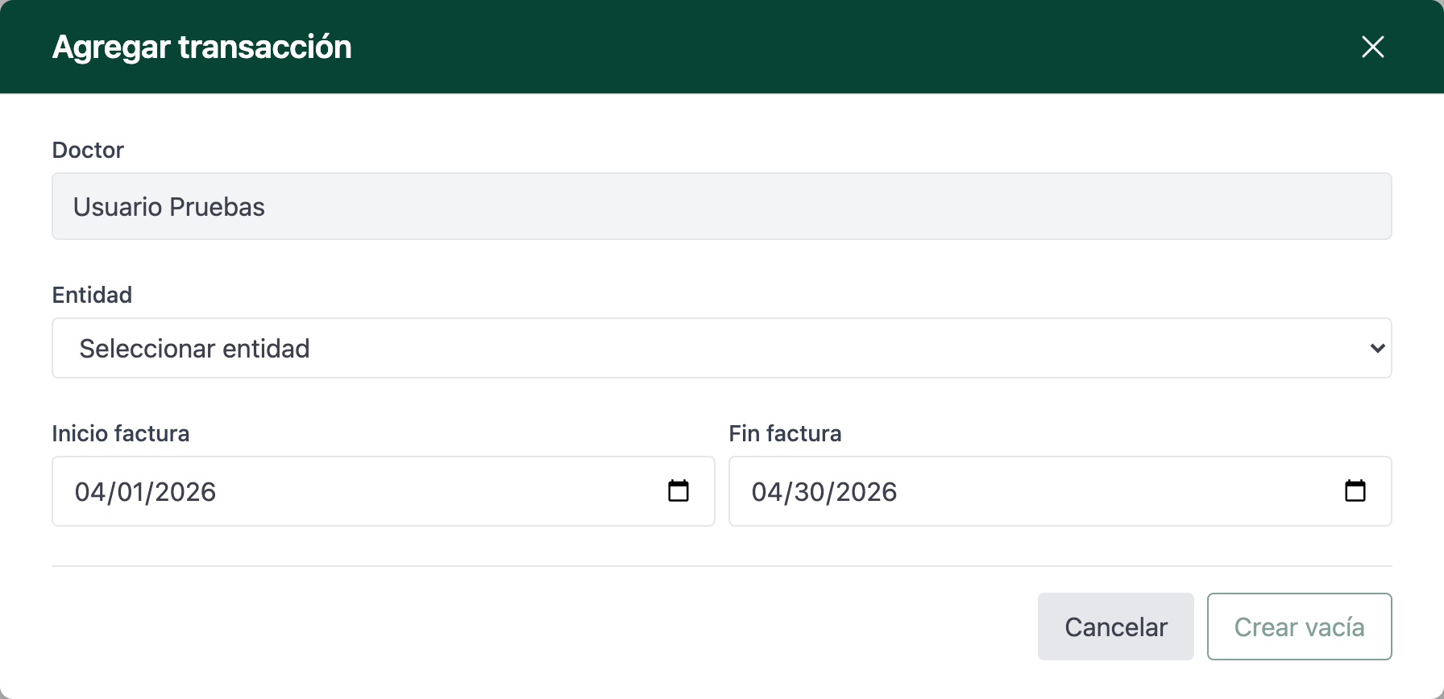Click the Fin factura label
The height and width of the screenshot is (699, 1444).
[785, 433]
